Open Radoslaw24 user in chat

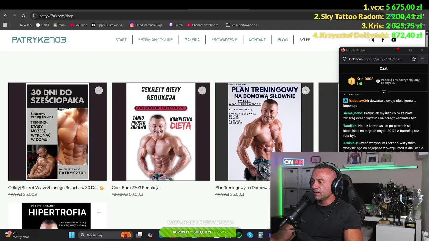[x=358, y=101]
